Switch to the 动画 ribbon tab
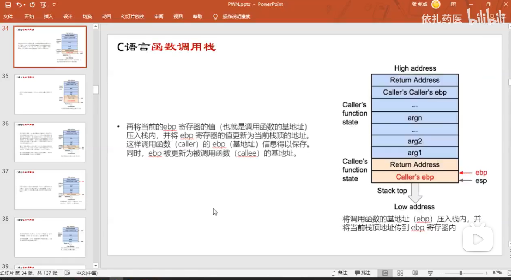 point(106,17)
